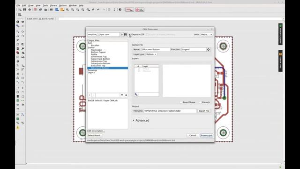Viewport: 300px width, 169px height.
Task: Click the Undo arrow in main toolbar
Action: [98, 9]
